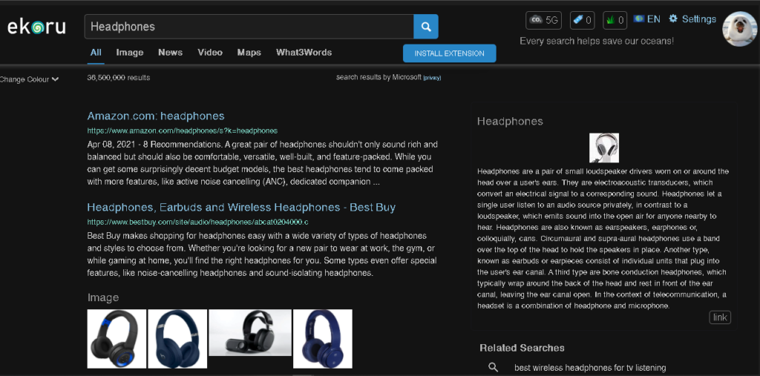Click in the Headphones search field
The image size is (760, 376).
tap(249, 27)
